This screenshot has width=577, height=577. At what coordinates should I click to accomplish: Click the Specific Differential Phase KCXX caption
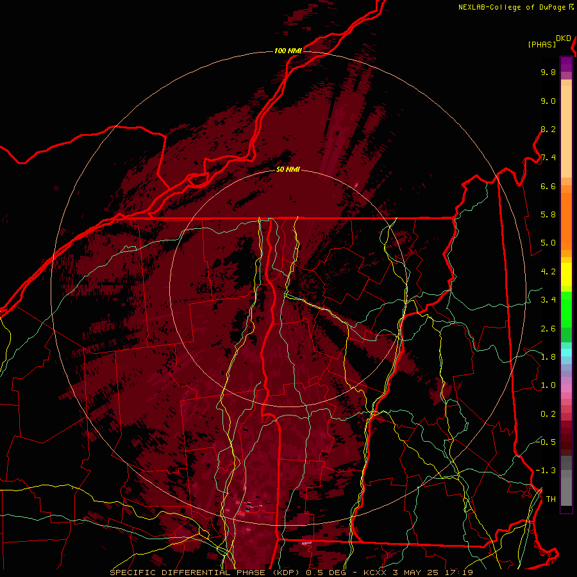pyautogui.click(x=291, y=573)
